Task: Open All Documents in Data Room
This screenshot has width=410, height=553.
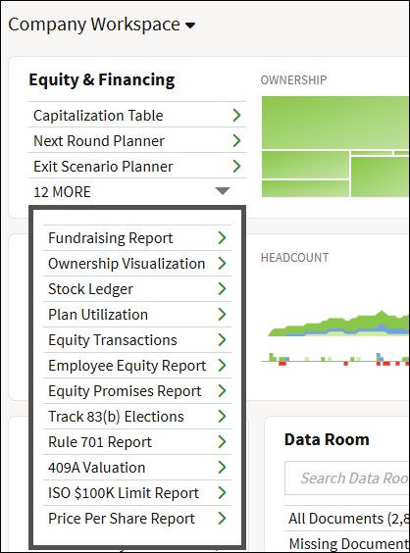Action: (x=347, y=519)
